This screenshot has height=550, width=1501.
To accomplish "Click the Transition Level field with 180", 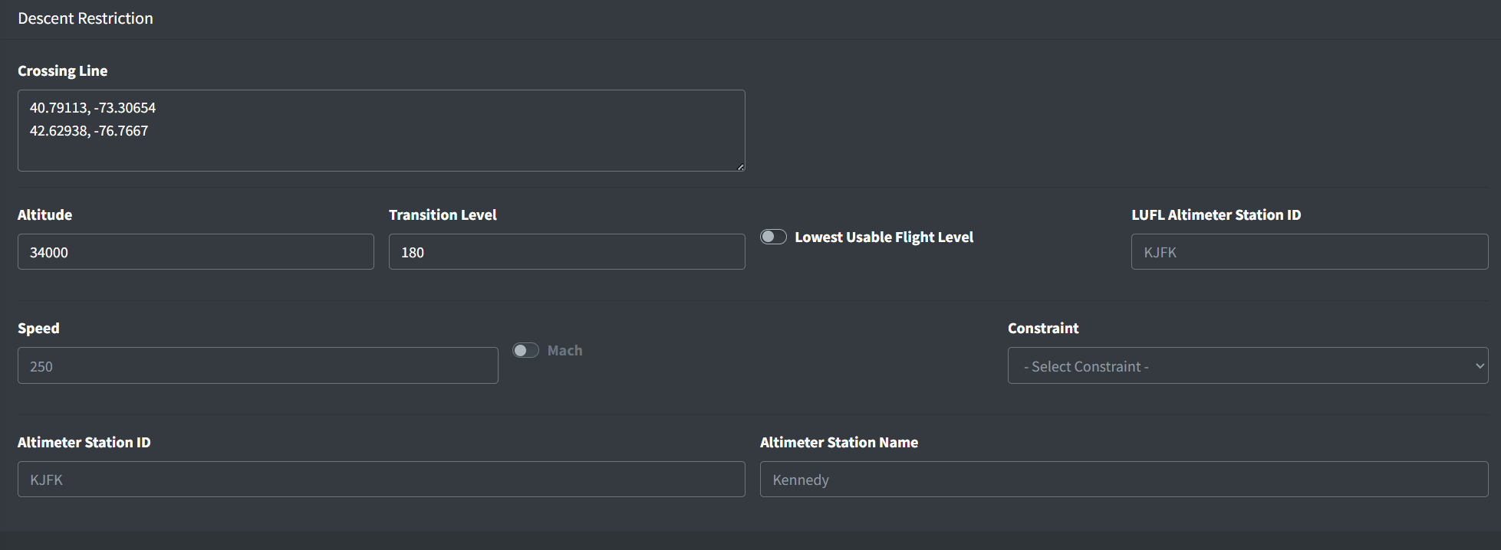I will [x=567, y=252].
